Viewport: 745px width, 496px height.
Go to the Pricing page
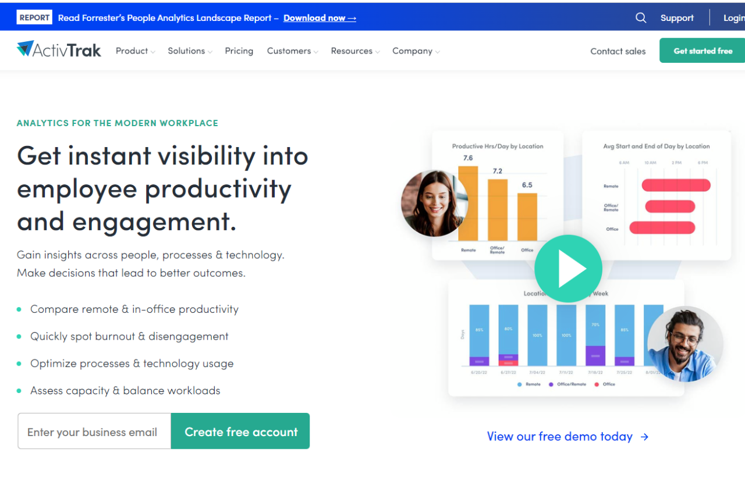point(239,51)
